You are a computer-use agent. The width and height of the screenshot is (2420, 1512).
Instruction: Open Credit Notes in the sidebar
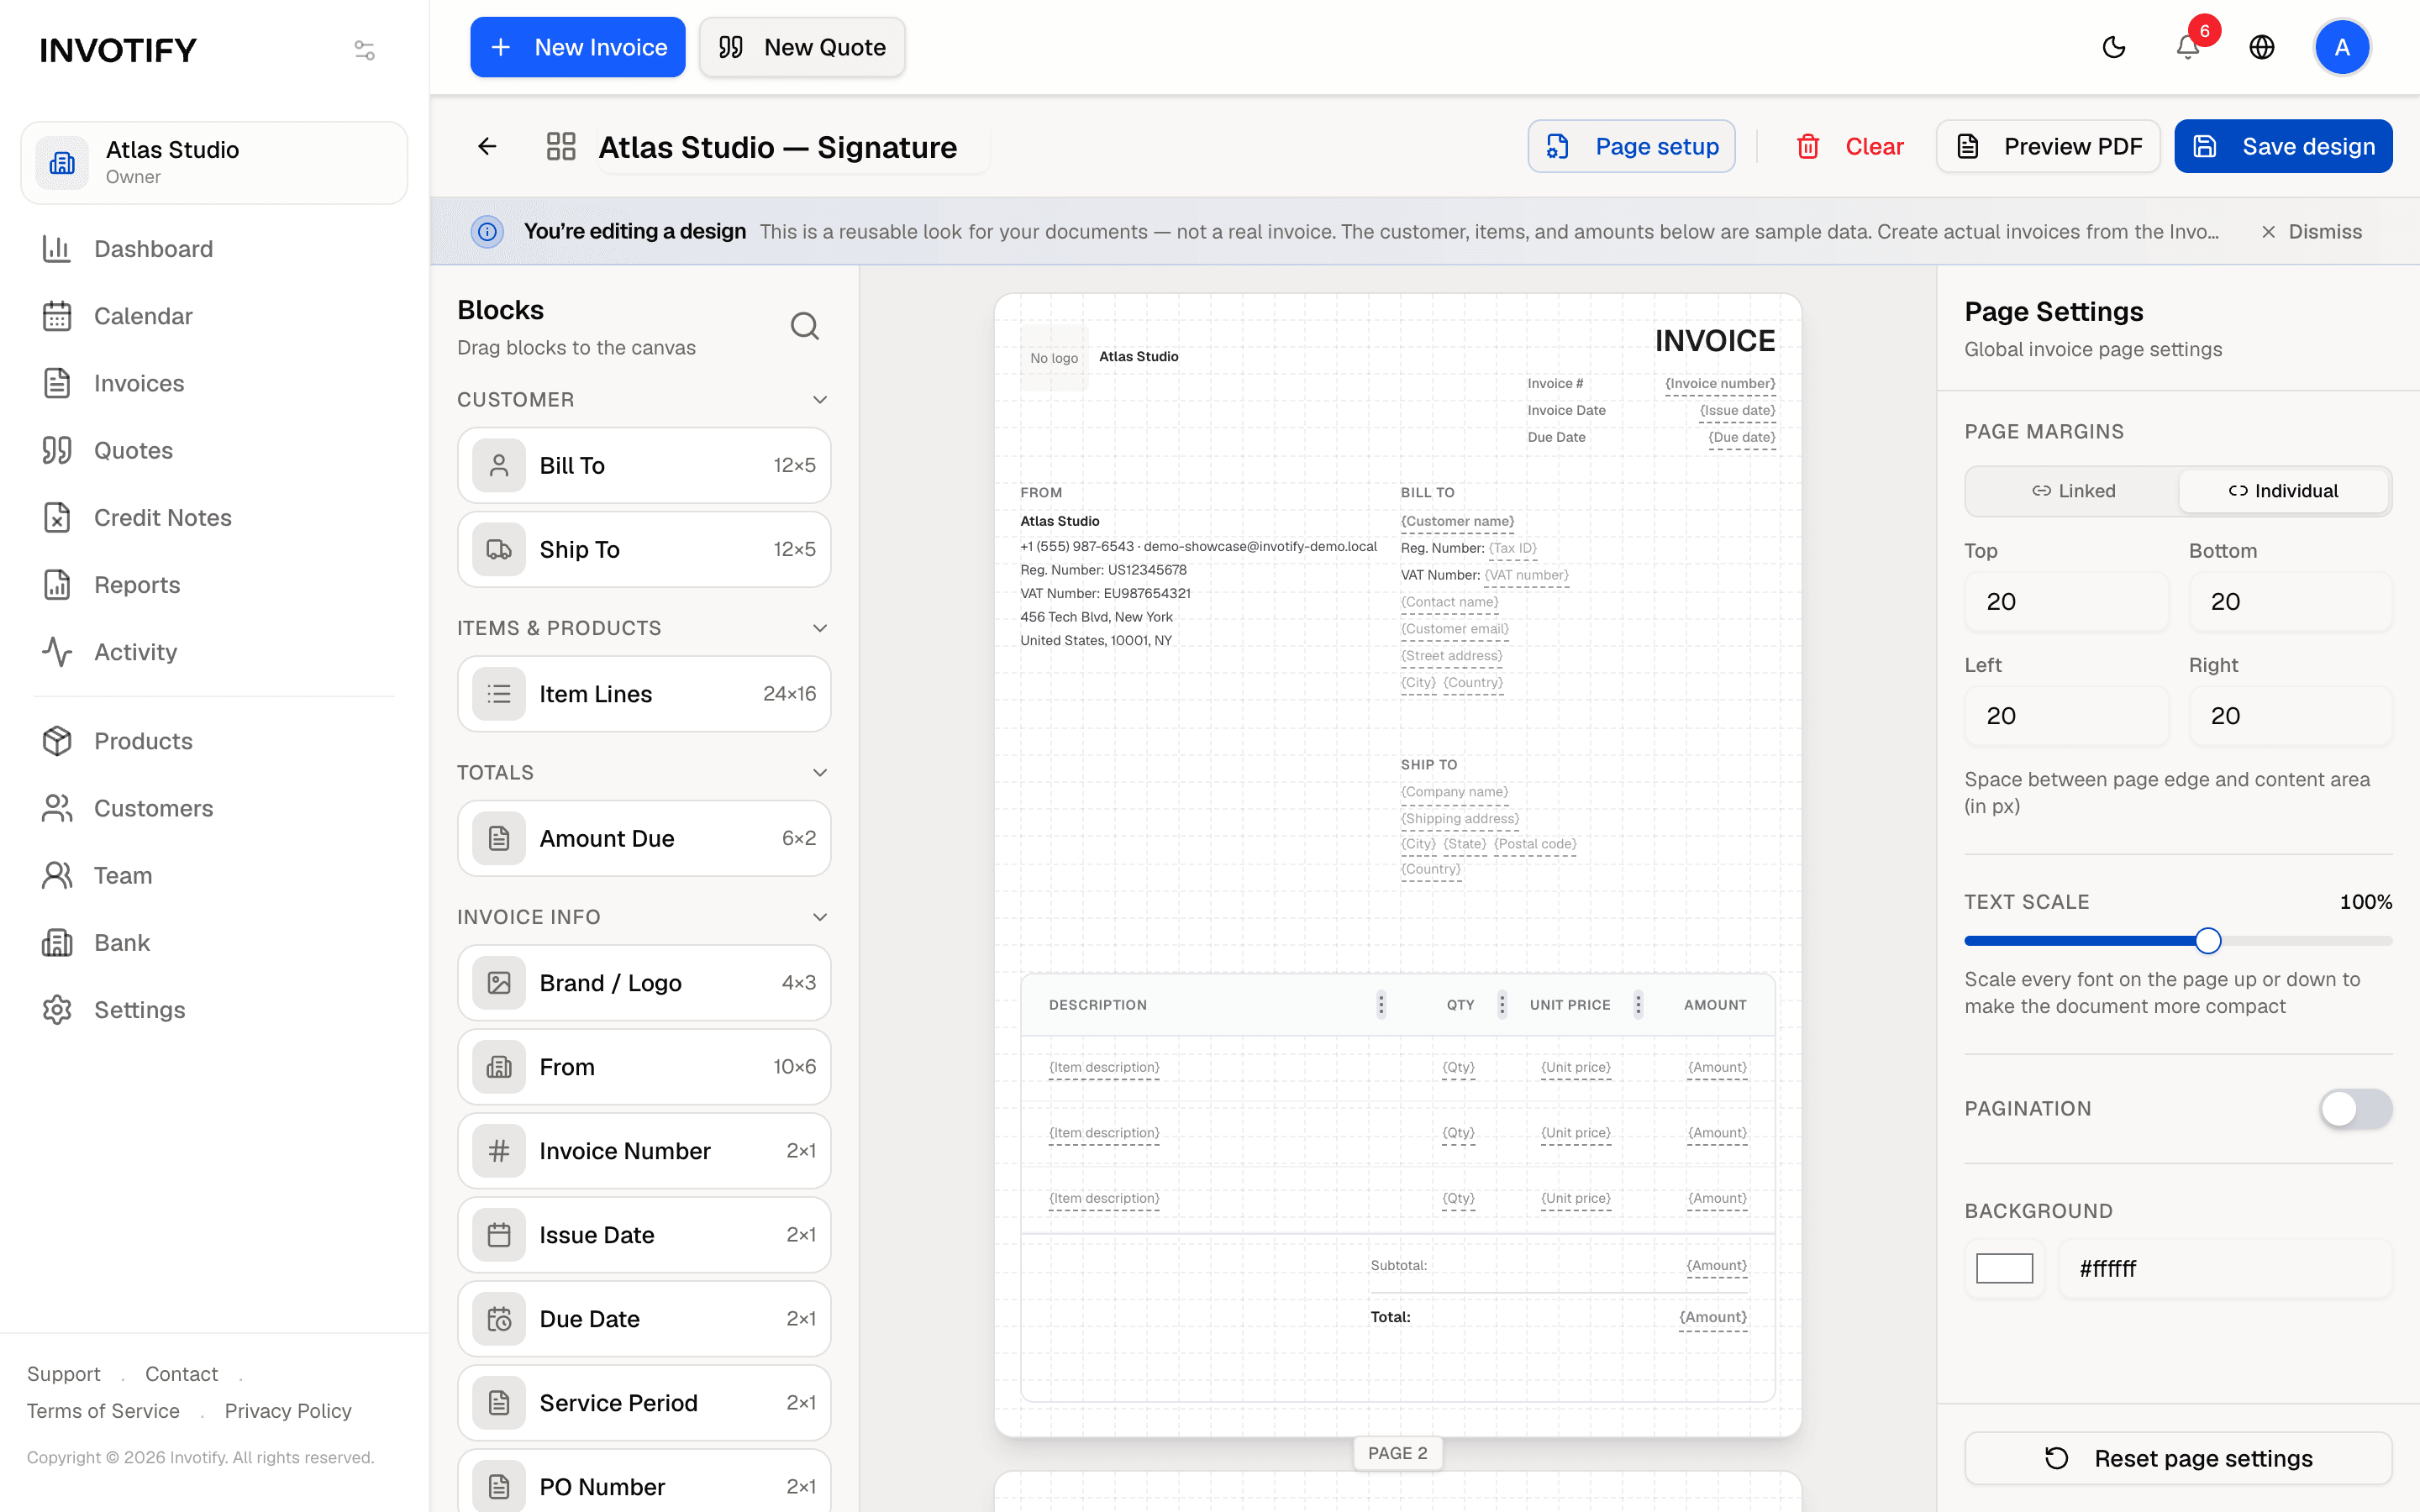[214, 517]
